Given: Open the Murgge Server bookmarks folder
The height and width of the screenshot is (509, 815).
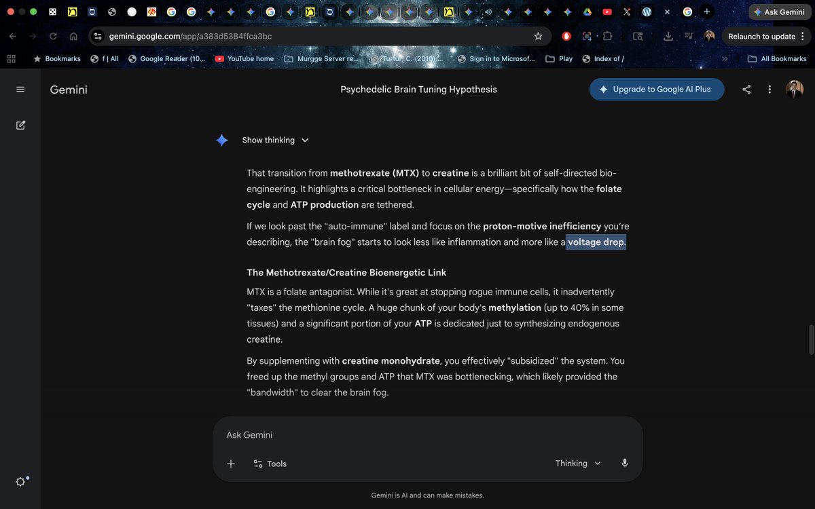Looking at the screenshot, I should click(x=321, y=58).
